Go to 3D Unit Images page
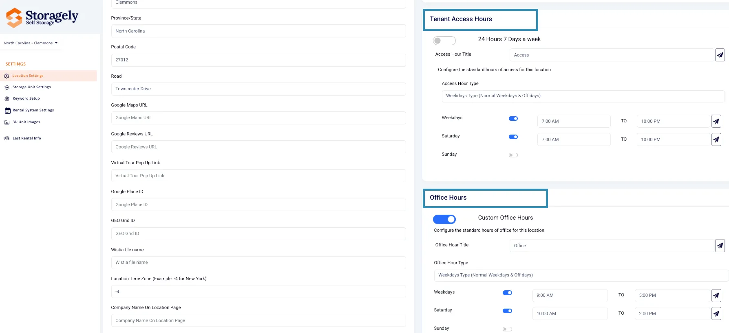Viewport: 729px width, 333px height. point(27,122)
